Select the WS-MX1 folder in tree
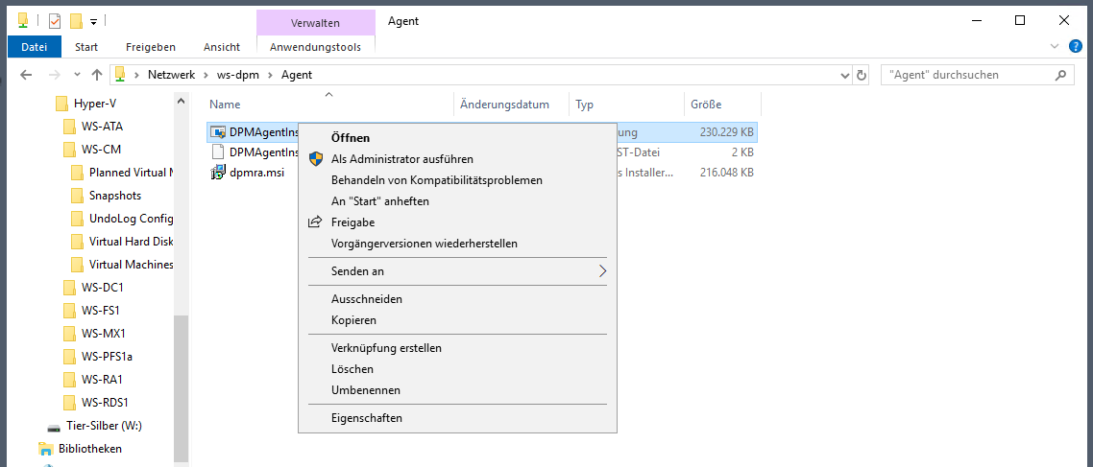Screen dimensions: 1093x467 (x=103, y=334)
